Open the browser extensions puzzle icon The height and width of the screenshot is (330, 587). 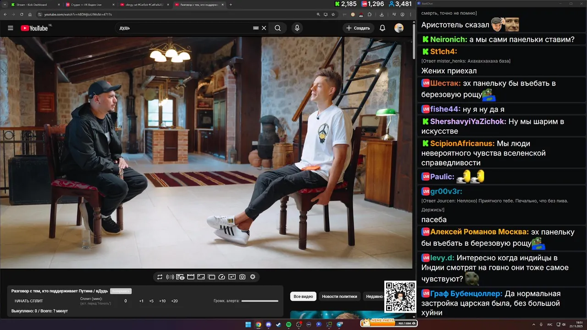[369, 14]
